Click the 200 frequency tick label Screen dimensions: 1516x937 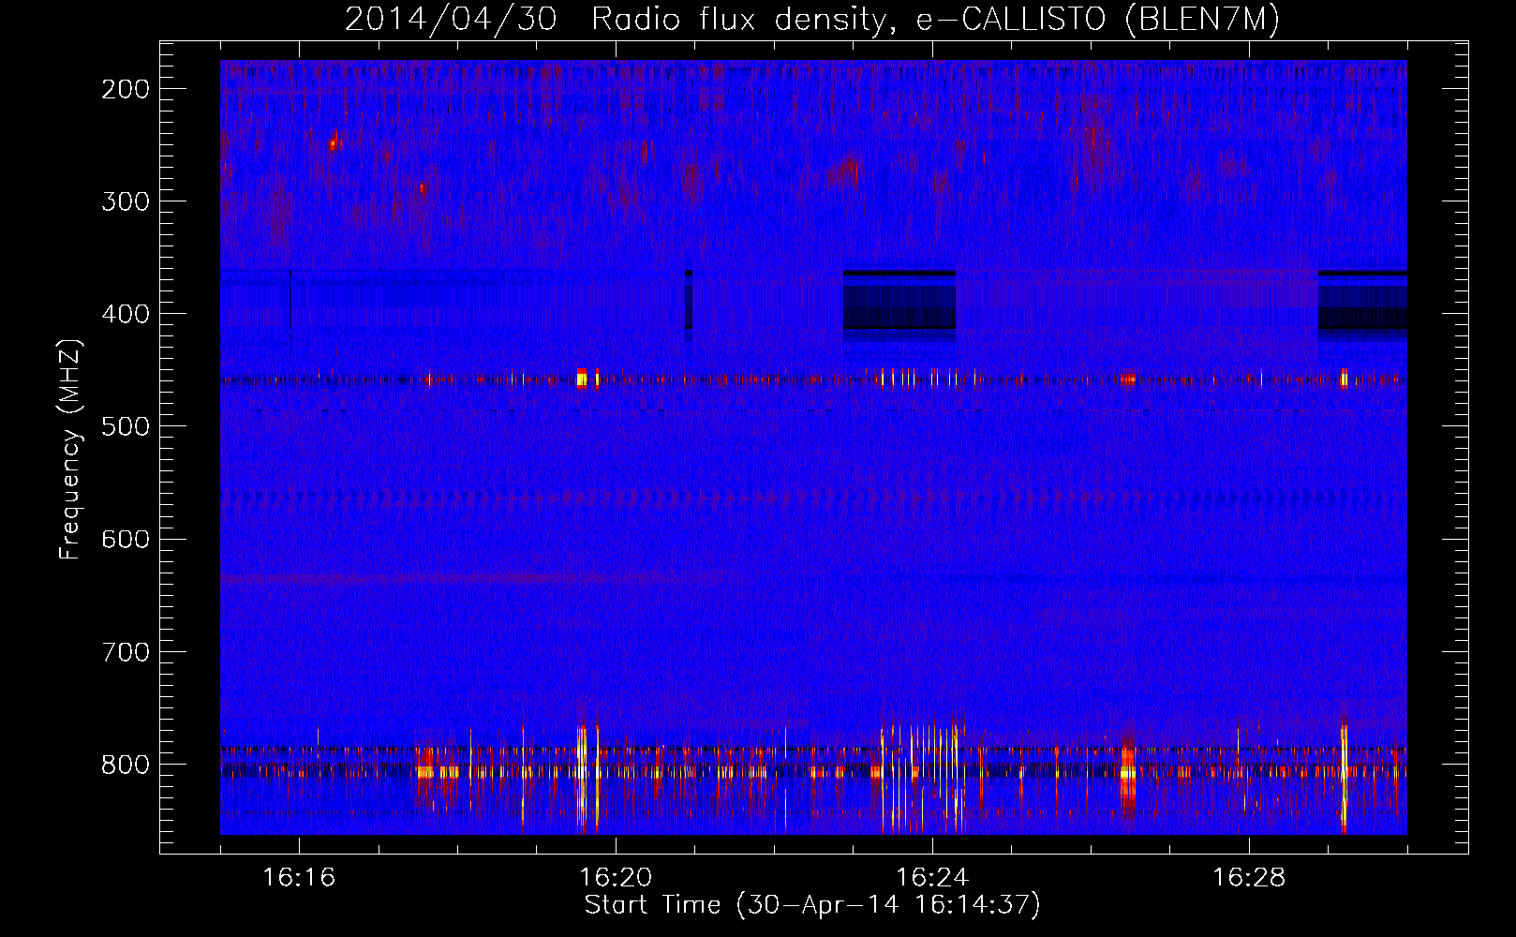[126, 89]
